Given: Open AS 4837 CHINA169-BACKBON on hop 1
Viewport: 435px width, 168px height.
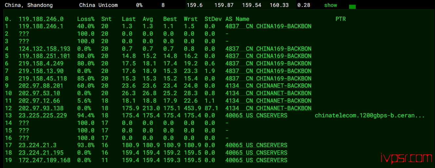Looking at the screenshot, I should pyautogui.click(x=268, y=26).
